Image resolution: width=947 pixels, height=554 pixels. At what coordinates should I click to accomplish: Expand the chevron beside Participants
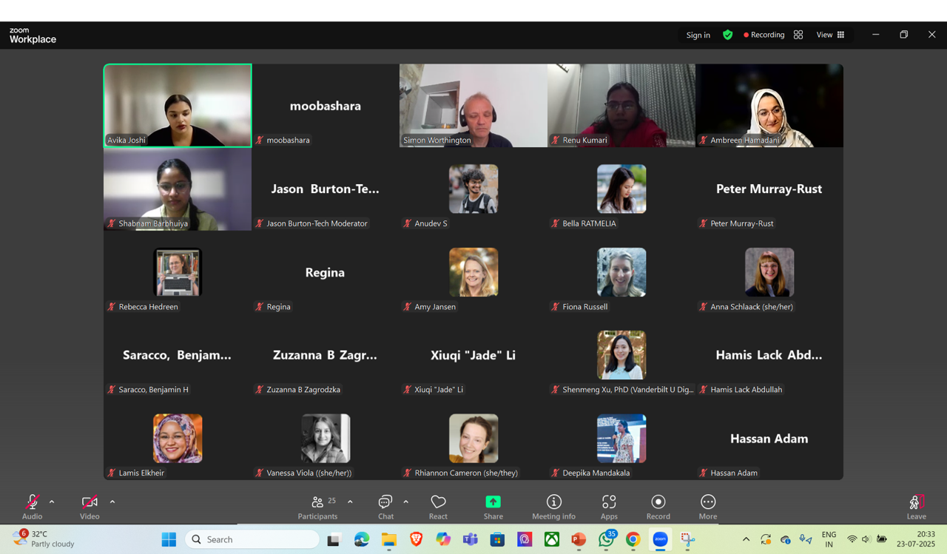pyautogui.click(x=350, y=502)
